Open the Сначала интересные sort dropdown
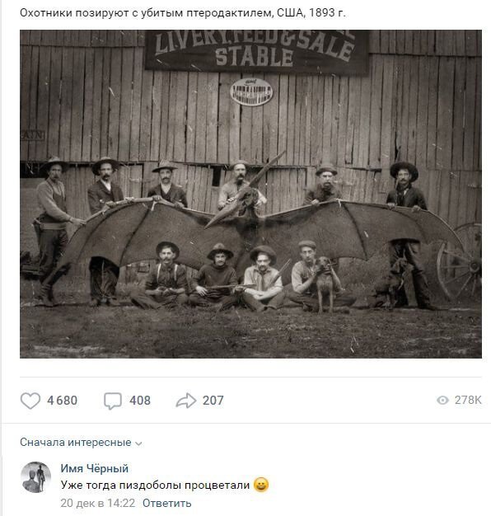The width and height of the screenshot is (491, 516). [81, 443]
